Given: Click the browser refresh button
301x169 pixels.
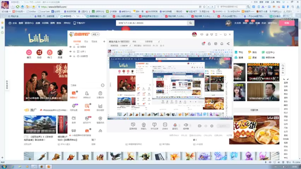Looking at the screenshot, I should [x=17, y=7].
